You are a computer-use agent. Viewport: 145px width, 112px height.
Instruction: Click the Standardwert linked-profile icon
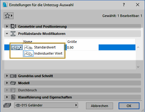tap(28, 48)
